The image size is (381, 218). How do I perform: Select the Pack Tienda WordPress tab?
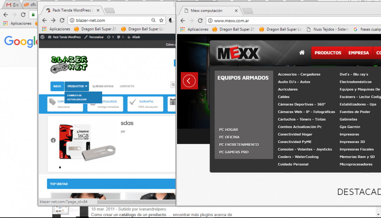click(72, 10)
